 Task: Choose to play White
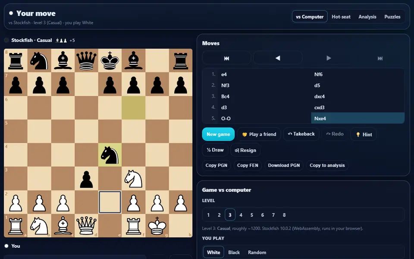(x=213, y=253)
